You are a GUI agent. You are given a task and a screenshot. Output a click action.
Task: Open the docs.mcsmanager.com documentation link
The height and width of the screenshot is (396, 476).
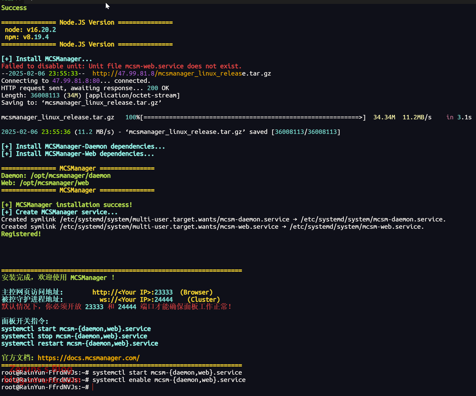(89, 358)
